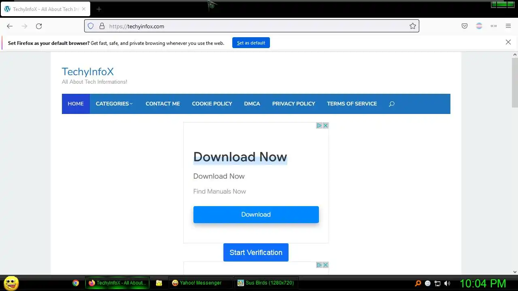Open the smiley face start button

point(11,283)
